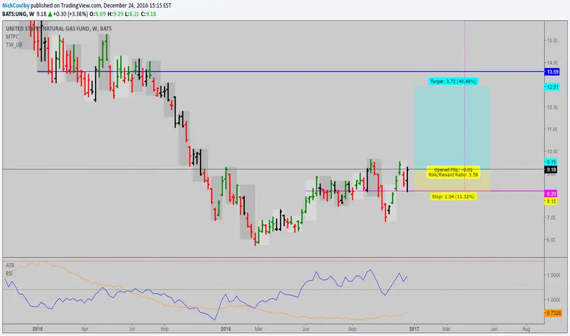The image size is (570, 336).
Task: Click the 2017 label on time axis
Action: pyautogui.click(x=414, y=329)
